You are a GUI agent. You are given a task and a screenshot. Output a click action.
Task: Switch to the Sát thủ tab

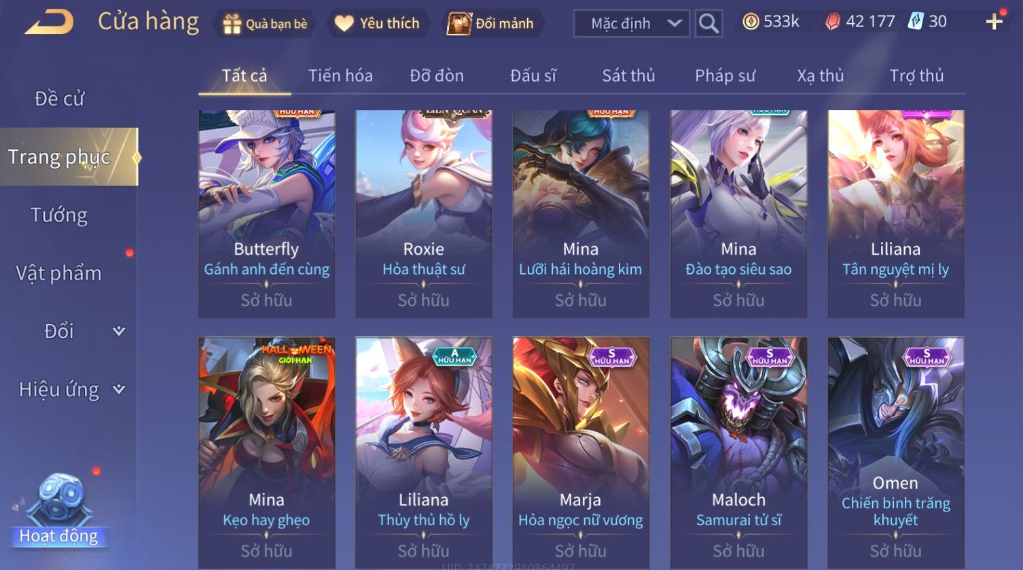pos(628,75)
